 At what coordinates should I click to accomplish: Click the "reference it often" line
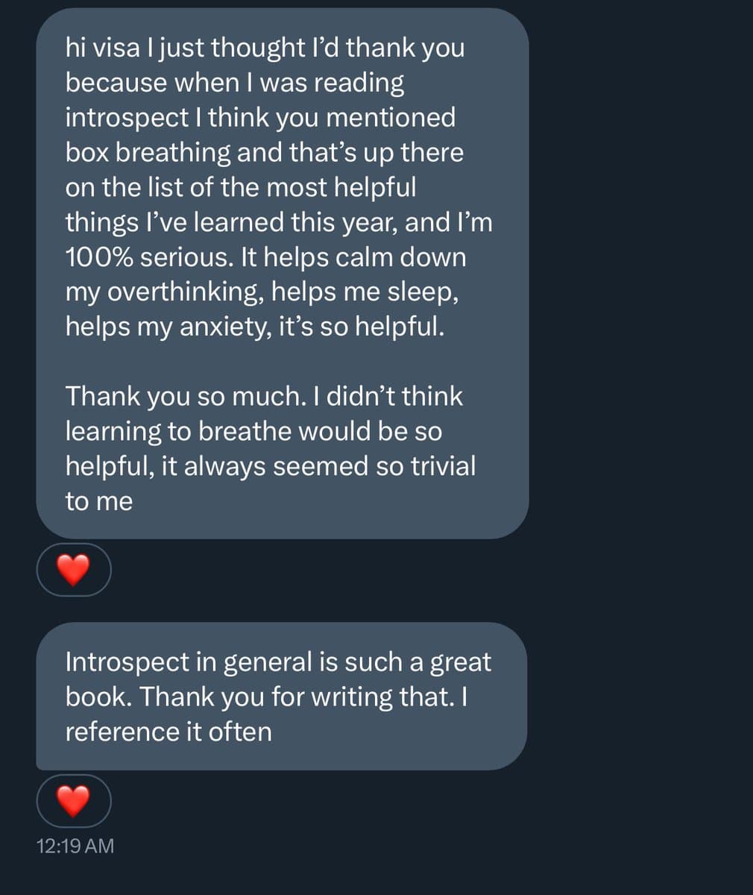point(168,732)
